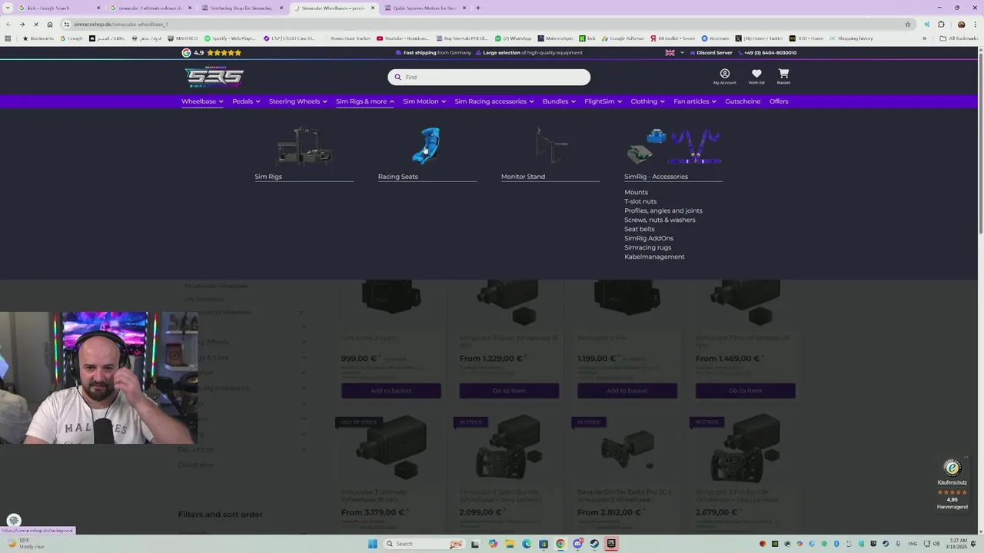Image resolution: width=984 pixels, height=553 pixels.
Task: Expand the Wheelbase menu
Action: tap(202, 101)
